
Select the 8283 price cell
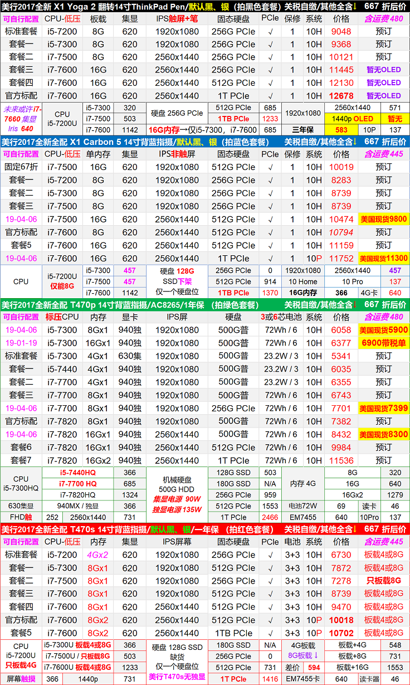point(341,180)
